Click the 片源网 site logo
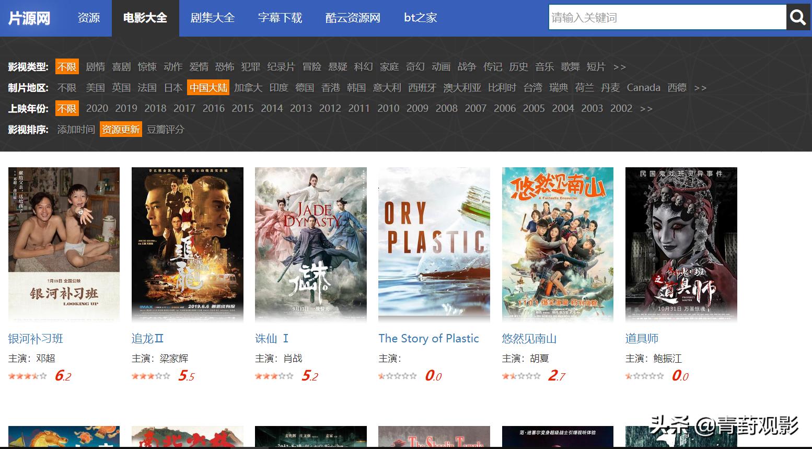This screenshot has height=449, width=812. coord(29,18)
